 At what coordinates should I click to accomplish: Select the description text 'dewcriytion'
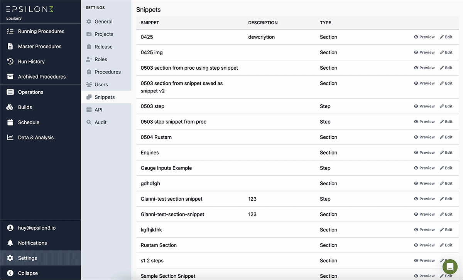click(262, 37)
